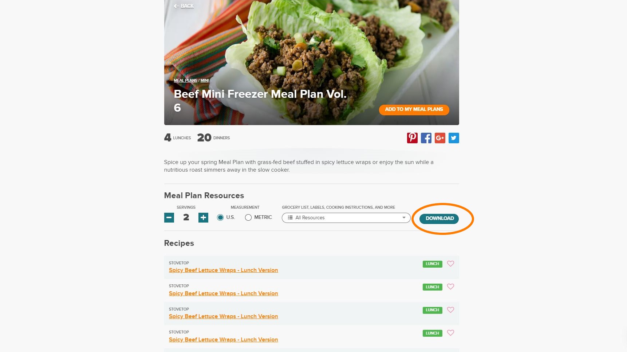Click the Google Plus share icon
This screenshot has width=627, height=352.
(x=440, y=138)
